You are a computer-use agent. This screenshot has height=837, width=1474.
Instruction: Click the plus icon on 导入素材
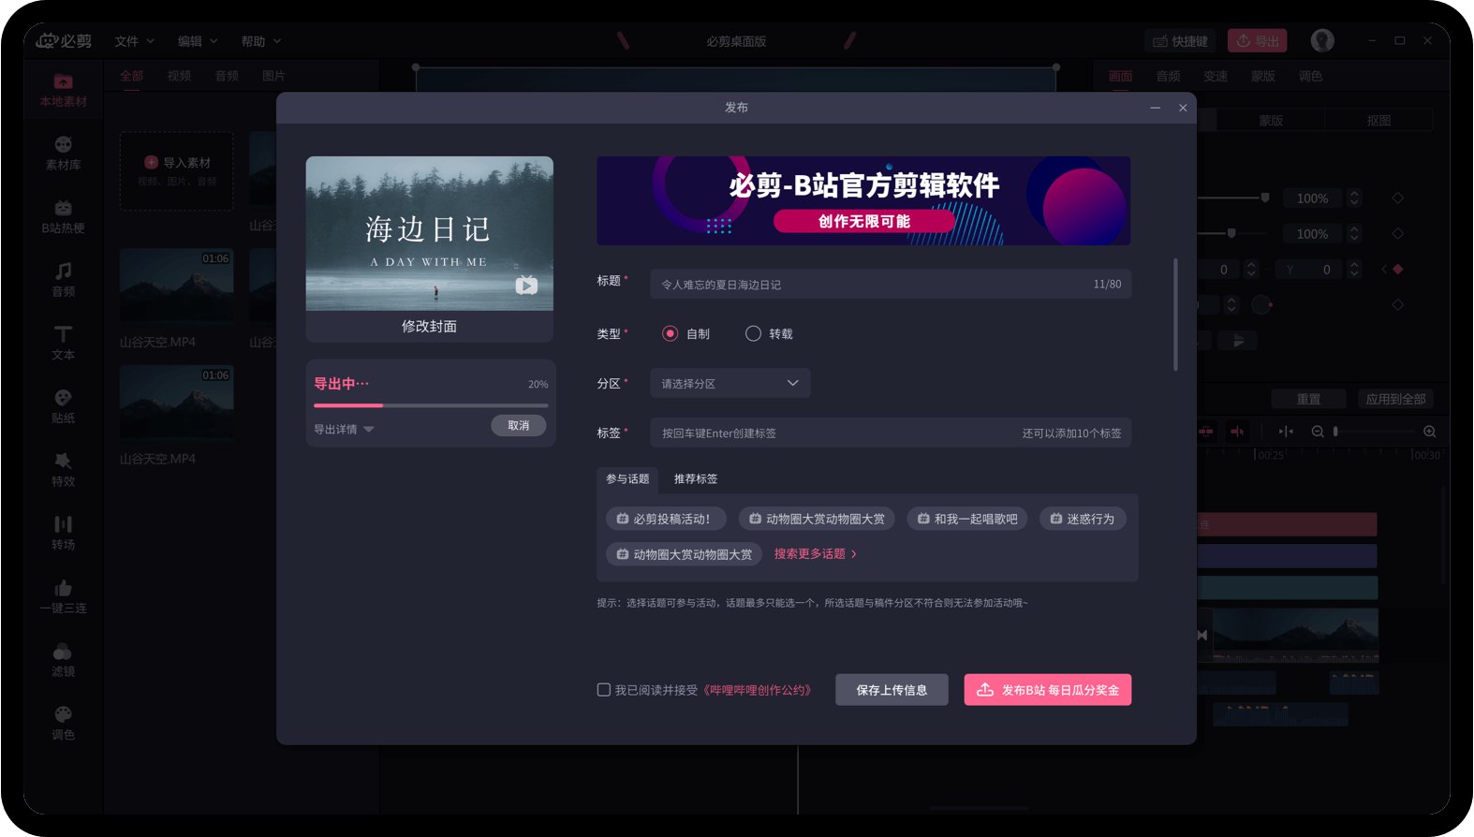(151, 163)
